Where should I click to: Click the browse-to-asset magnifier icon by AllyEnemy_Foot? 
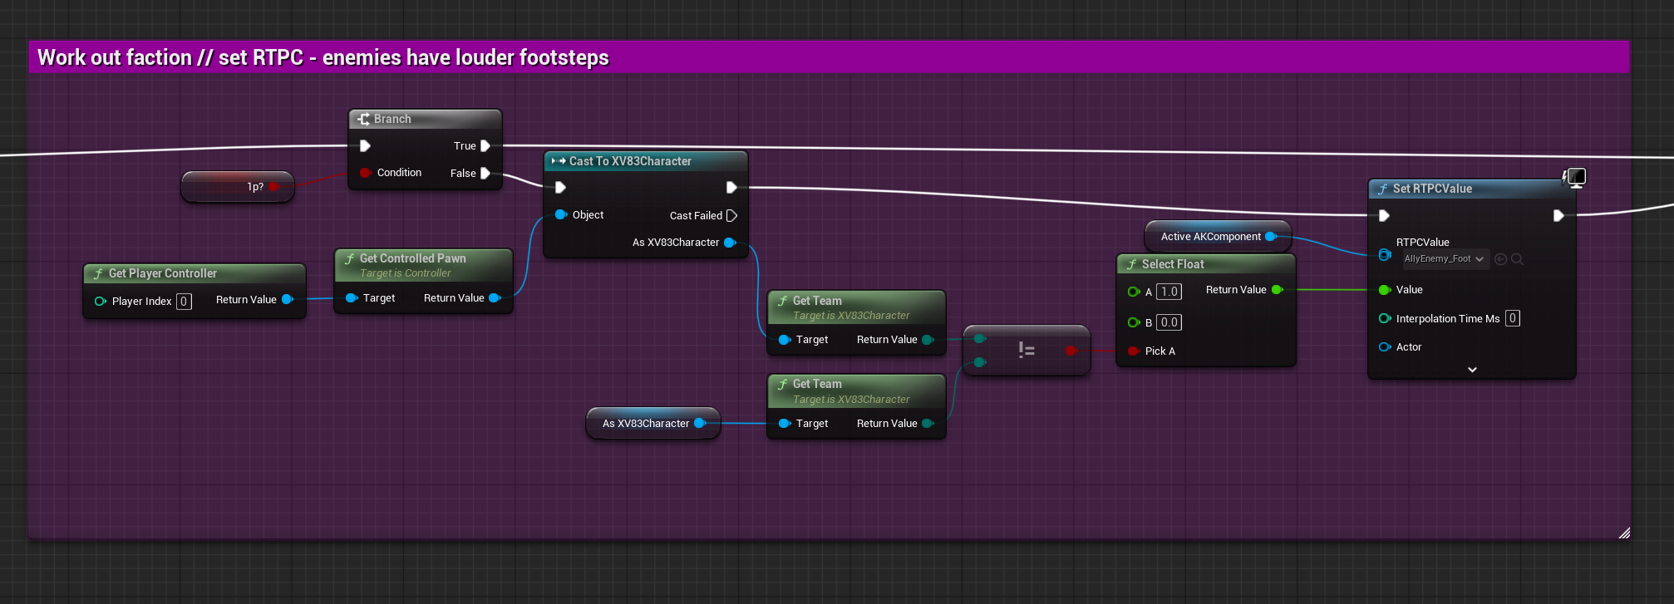pos(1517,259)
